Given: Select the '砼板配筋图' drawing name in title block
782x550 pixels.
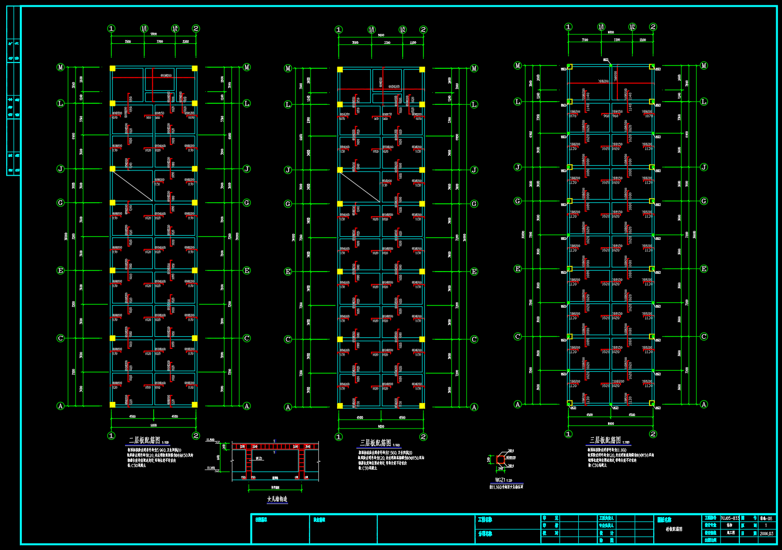Looking at the screenshot, I should click(x=674, y=529).
